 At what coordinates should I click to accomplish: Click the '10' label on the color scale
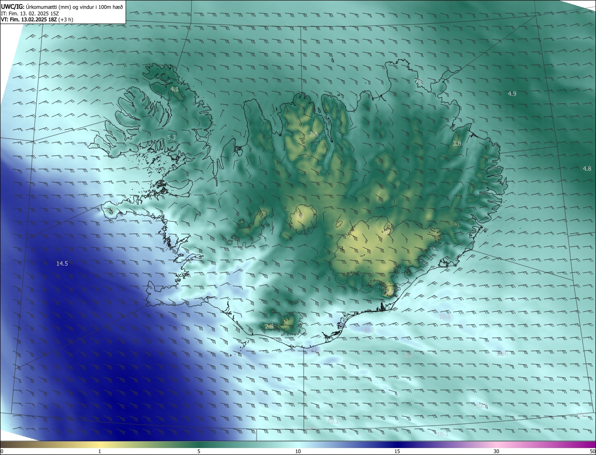pyautogui.click(x=298, y=451)
